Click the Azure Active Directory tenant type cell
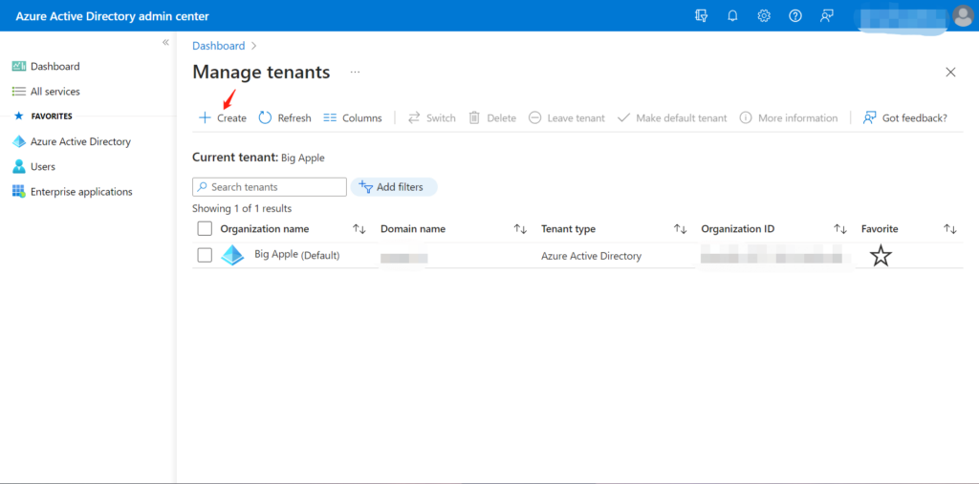 [591, 256]
